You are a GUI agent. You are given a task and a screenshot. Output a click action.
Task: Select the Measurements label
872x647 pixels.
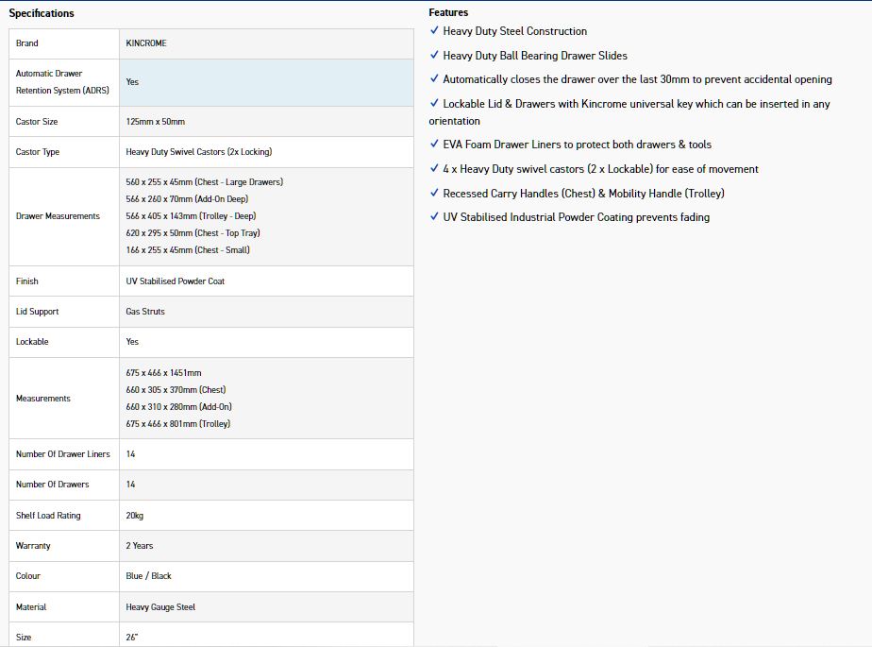pyautogui.click(x=42, y=399)
